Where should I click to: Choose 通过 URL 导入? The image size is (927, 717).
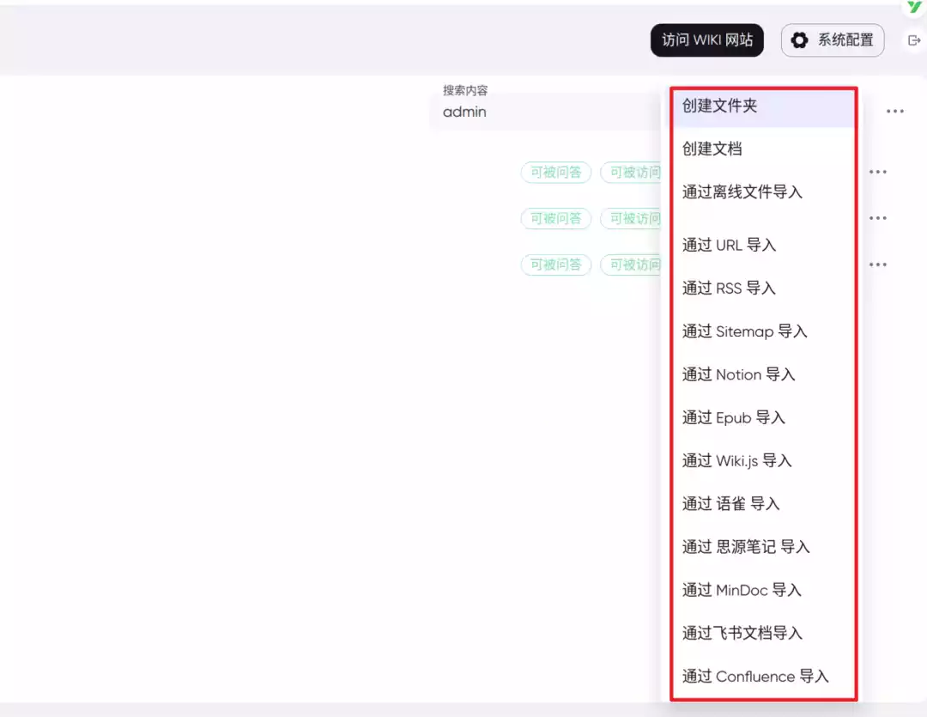[729, 245]
